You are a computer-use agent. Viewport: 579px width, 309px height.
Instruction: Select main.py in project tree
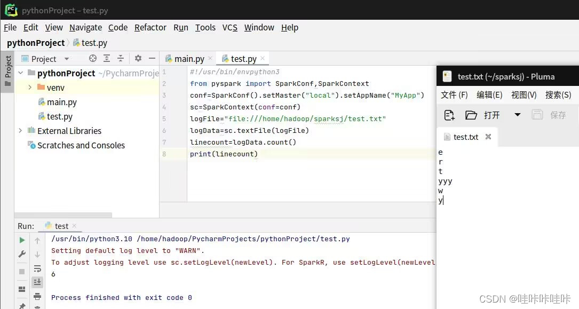58,102
